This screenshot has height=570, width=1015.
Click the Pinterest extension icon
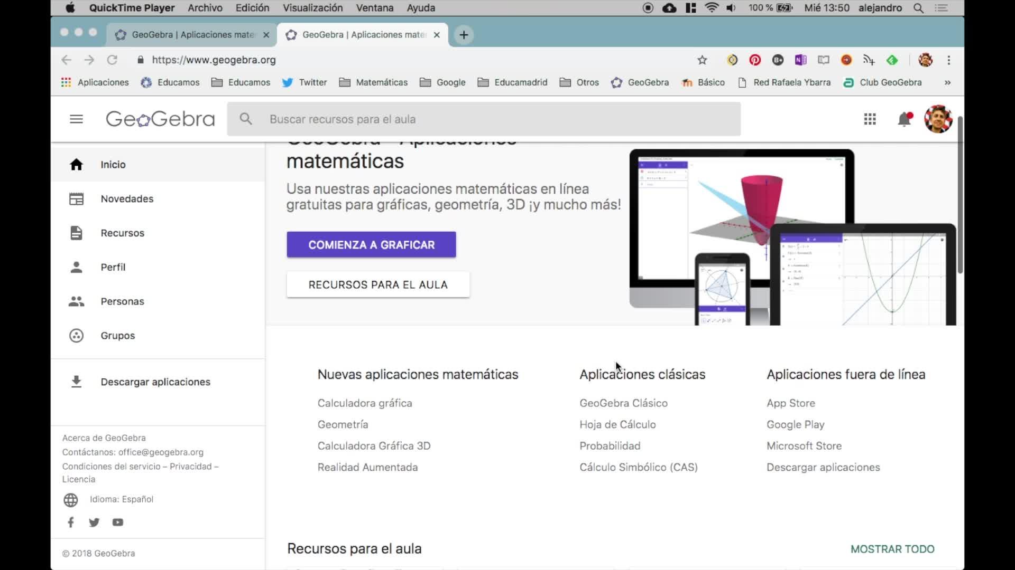click(x=755, y=60)
